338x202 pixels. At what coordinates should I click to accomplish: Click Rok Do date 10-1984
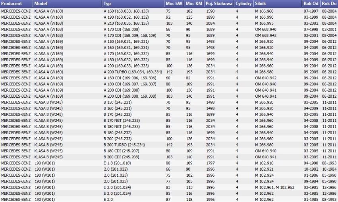coord(329,169)
